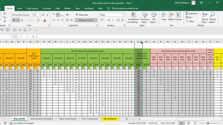Click the Insert Function fx icon
The height and width of the screenshot is (125, 223).
[33, 36]
